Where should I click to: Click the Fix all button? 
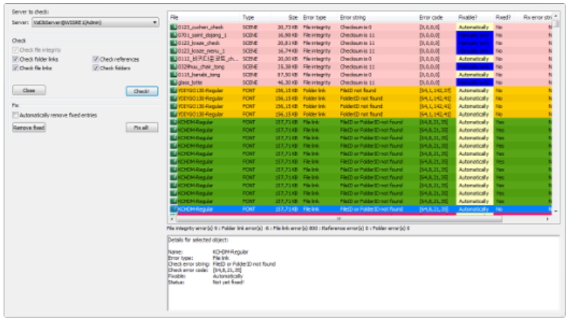click(142, 127)
